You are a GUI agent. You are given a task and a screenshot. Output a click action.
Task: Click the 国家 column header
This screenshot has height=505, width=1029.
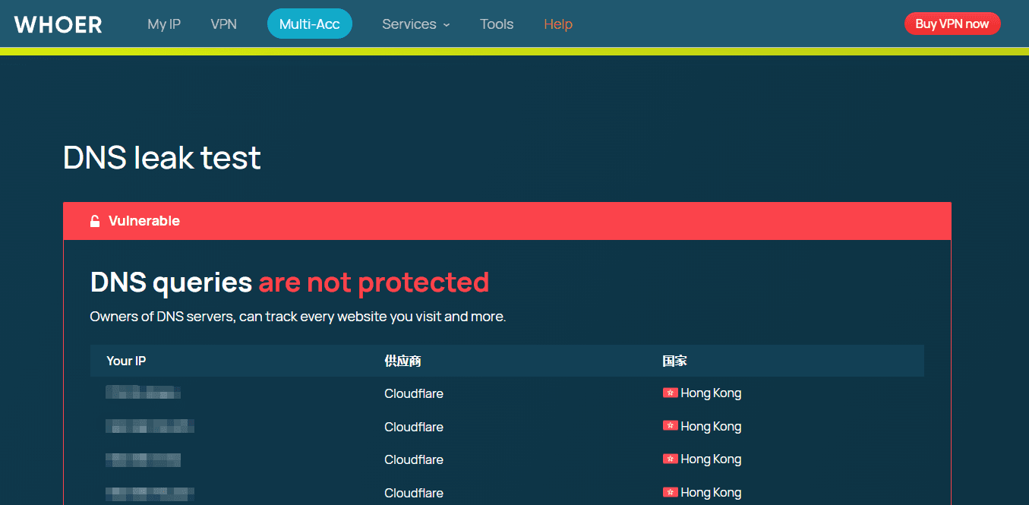(674, 361)
